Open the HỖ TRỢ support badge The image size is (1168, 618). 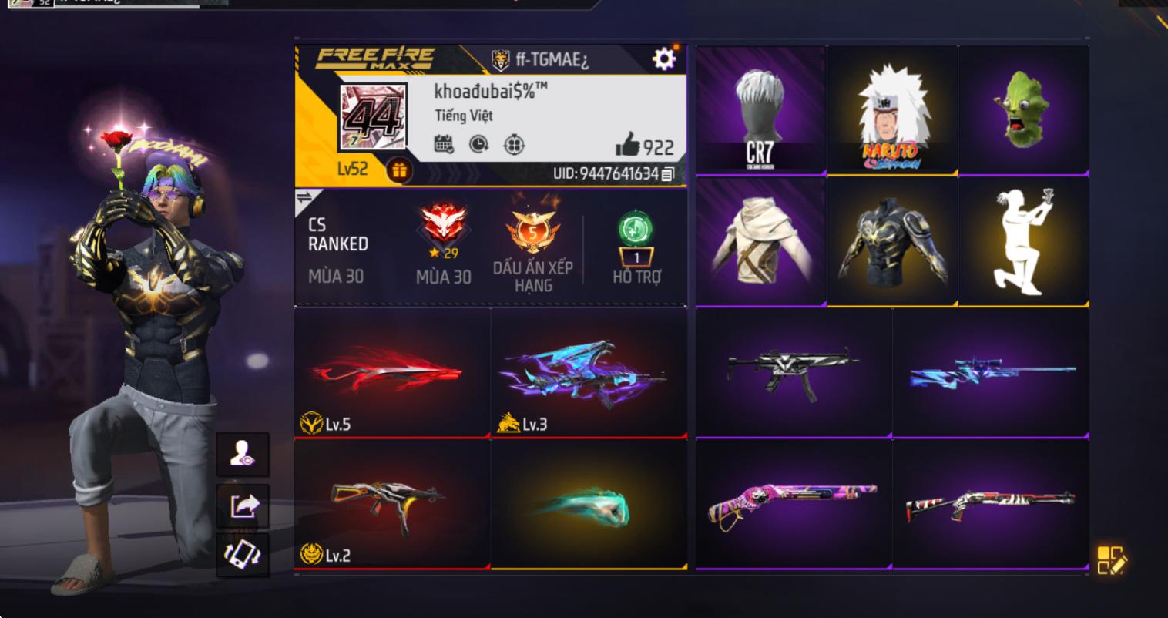[x=636, y=248]
